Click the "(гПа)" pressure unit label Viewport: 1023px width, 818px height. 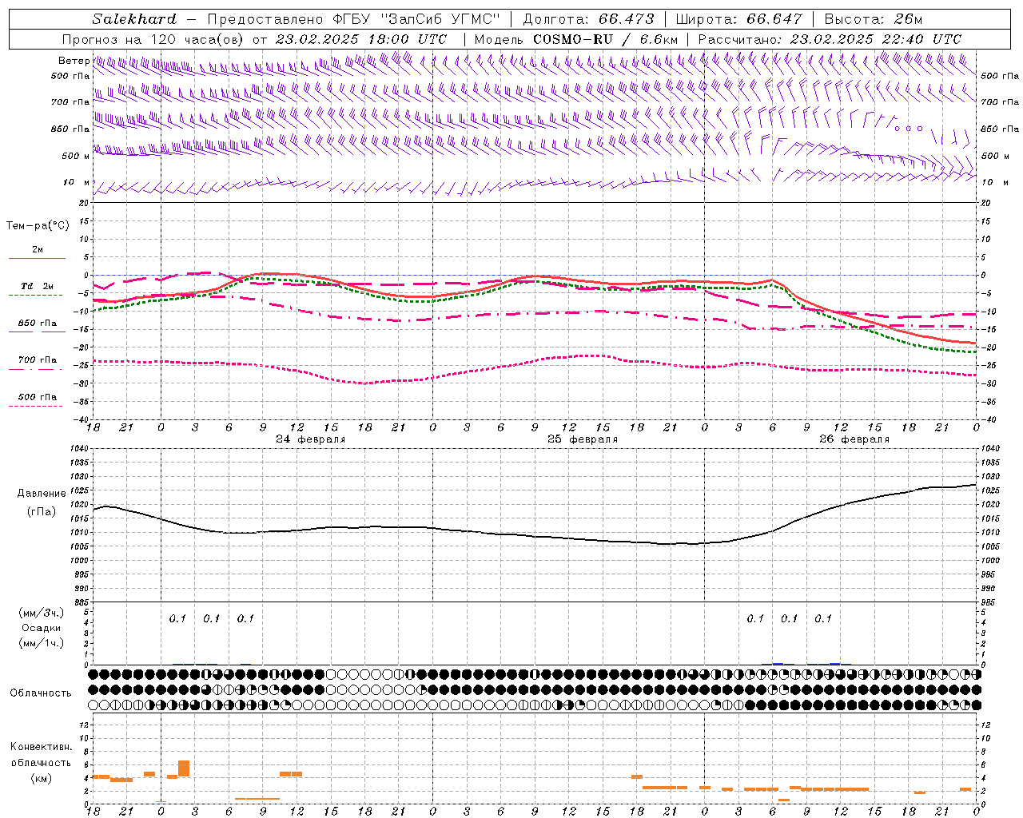tap(42, 512)
